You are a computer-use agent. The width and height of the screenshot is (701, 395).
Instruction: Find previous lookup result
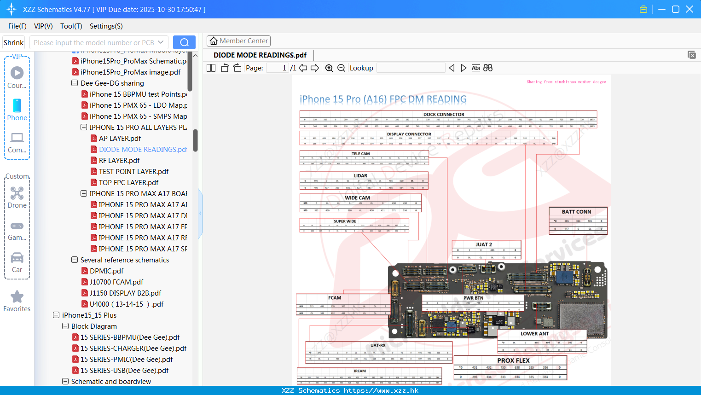click(452, 68)
